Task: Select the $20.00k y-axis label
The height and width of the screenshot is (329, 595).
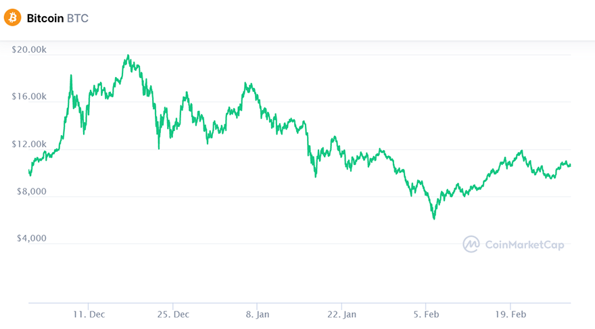Action: [29, 49]
